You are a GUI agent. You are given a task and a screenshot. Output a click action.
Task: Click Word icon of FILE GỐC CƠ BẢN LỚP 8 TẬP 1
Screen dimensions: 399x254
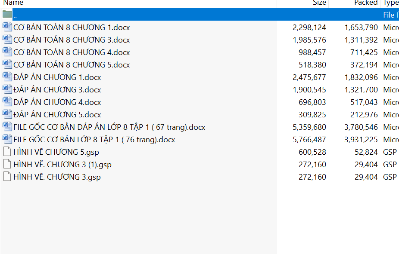tap(7, 139)
